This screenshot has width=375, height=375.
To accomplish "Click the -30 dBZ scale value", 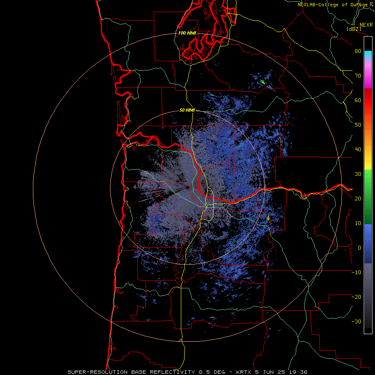I will coord(356,322).
